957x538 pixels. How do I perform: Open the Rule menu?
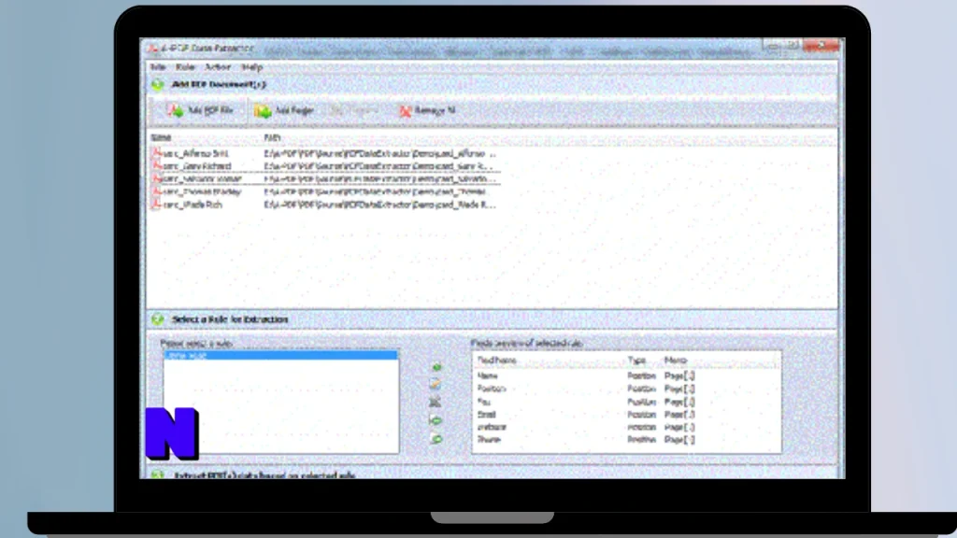coord(185,67)
